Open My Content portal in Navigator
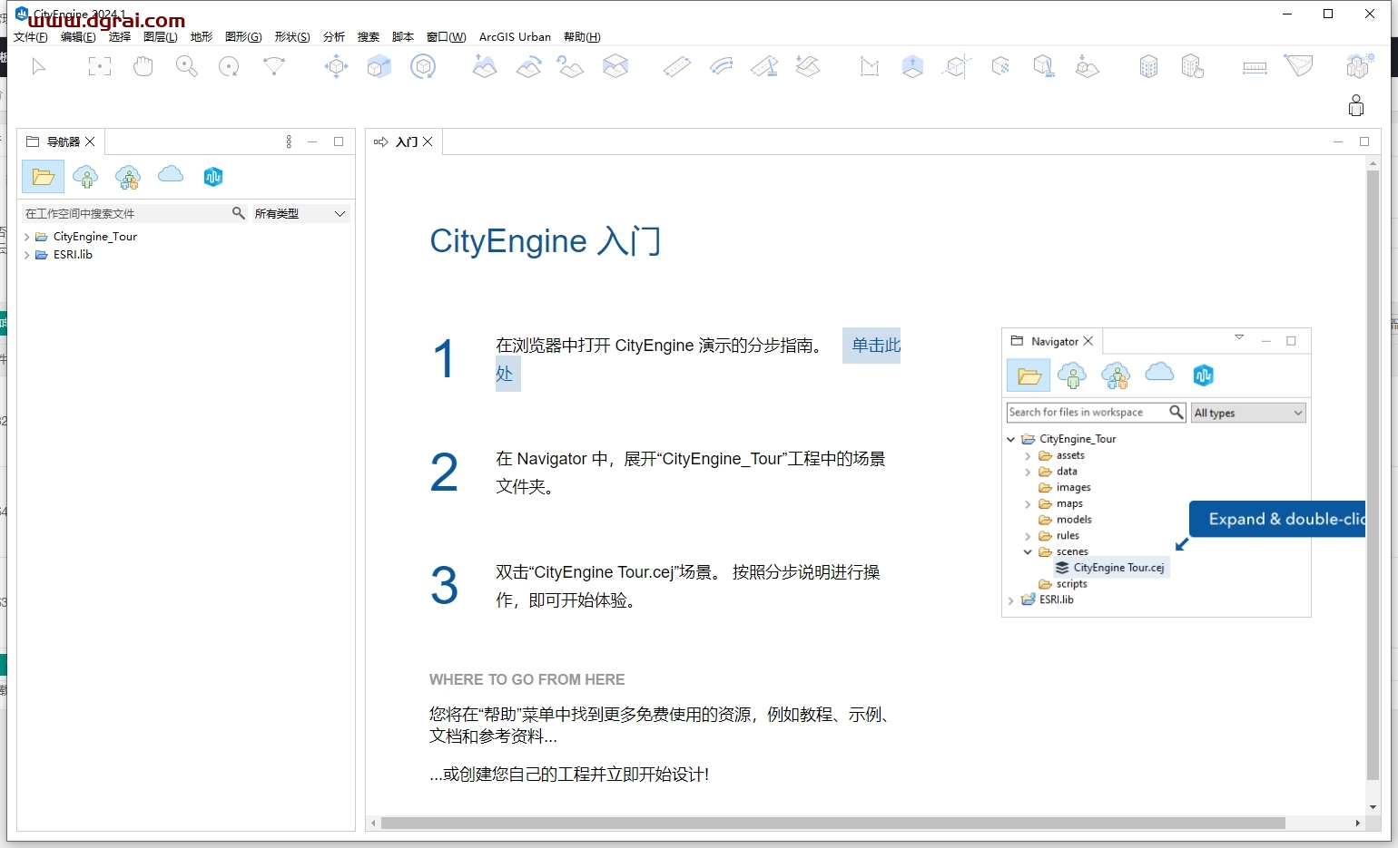This screenshot has height=848, width=1398. [x=85, y=177]
